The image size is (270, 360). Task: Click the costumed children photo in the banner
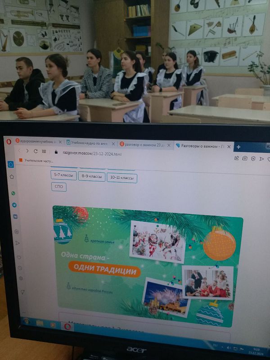[157, 242]
